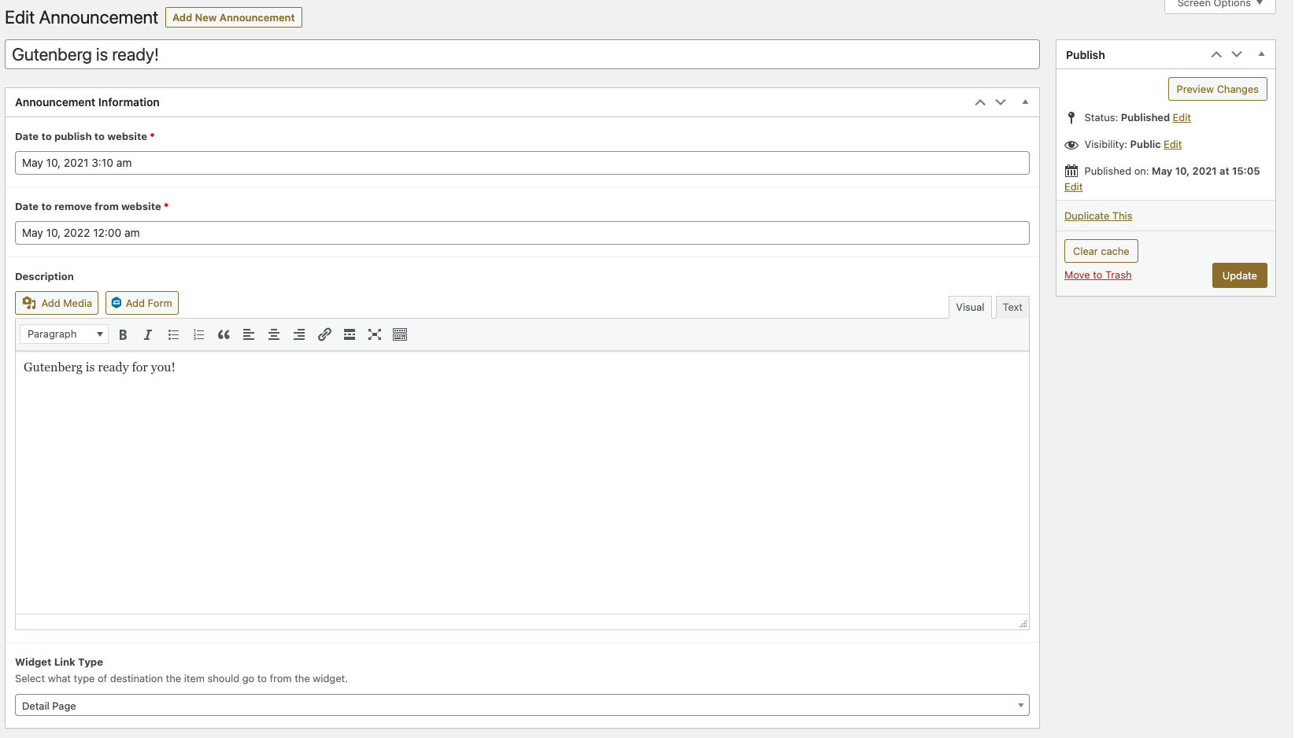The height and width of the screenshot is (738, 1295).
Task: Click the calendar icon by Published on
Action: coord(1071,171)
